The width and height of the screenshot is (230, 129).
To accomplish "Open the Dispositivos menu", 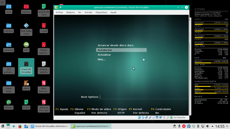I will point(101,12).
